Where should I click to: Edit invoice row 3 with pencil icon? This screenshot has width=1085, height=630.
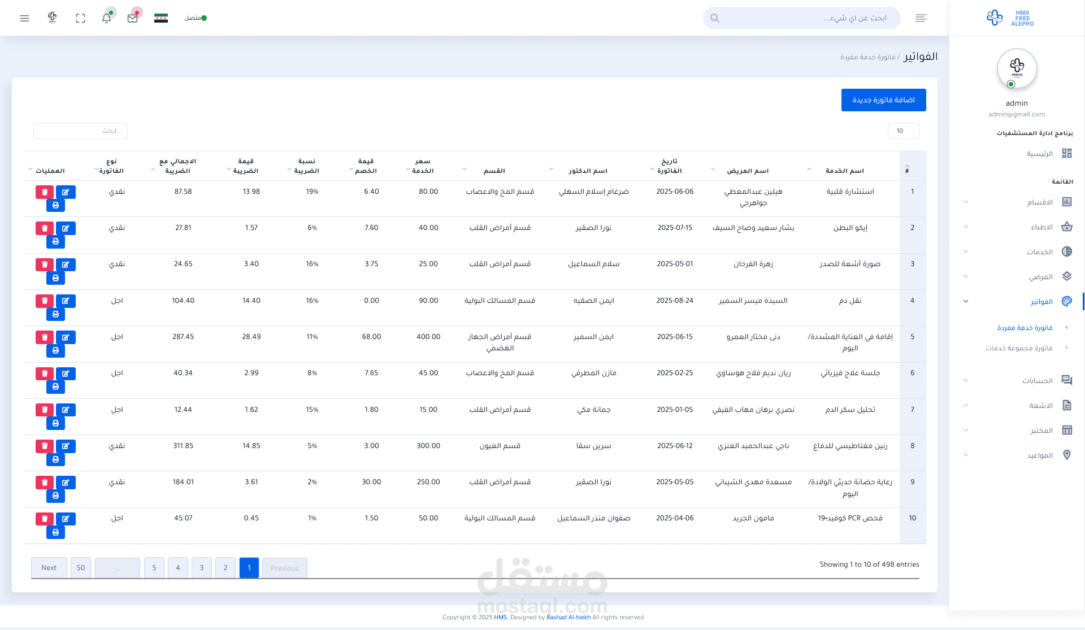(x=66, y=264)
